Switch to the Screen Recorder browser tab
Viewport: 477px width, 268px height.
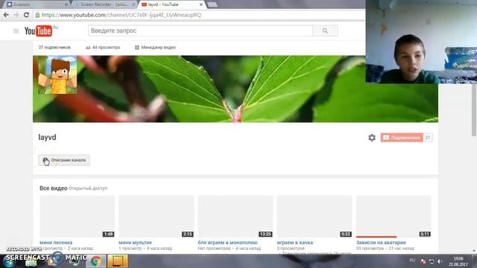[x=104, y=4]
